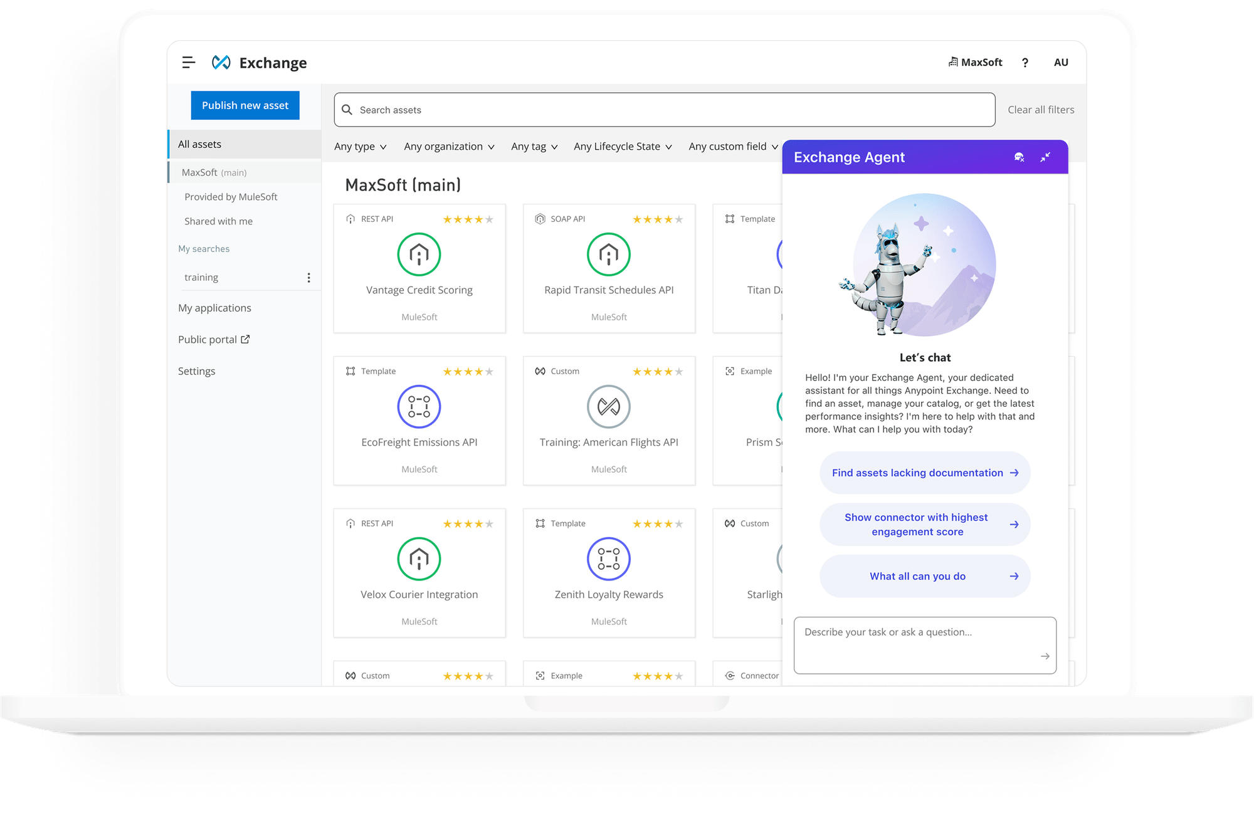Click Vantage Credit Scoring title
The height and width of the screenshot is (813, 1254).
point(419,290)
